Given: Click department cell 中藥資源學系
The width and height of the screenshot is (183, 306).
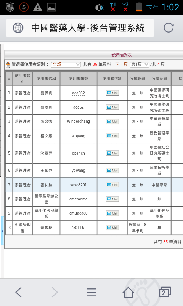Looking at the screenshot, I should 159,122.
